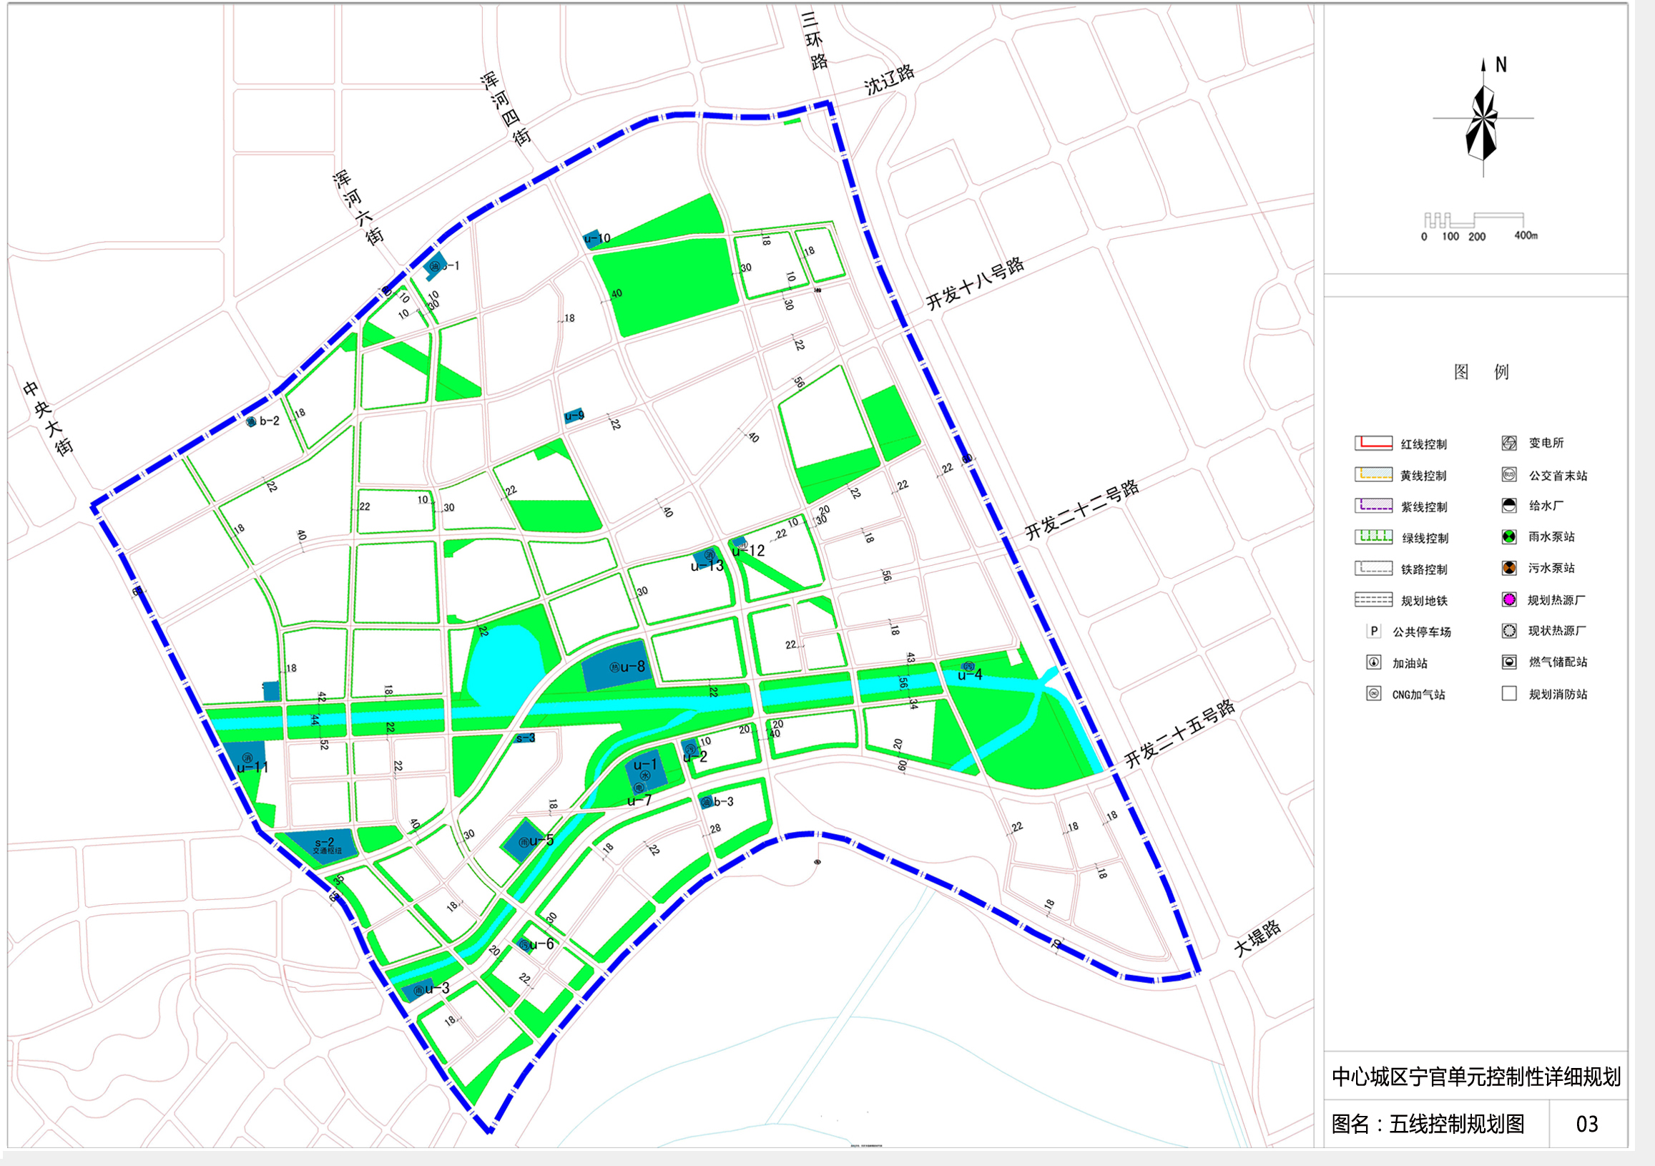This screenshot has height=1166, width=1655.
Task: Click the red 红线控制 legend swatch
Action: pos(1373,443)
